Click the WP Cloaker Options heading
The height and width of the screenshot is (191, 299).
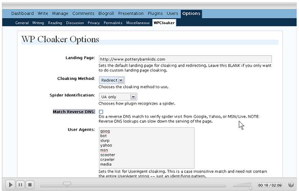pos(60,39)
